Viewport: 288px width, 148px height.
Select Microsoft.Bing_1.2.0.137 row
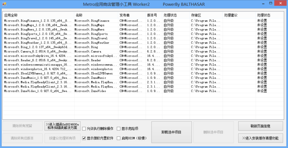143,47
